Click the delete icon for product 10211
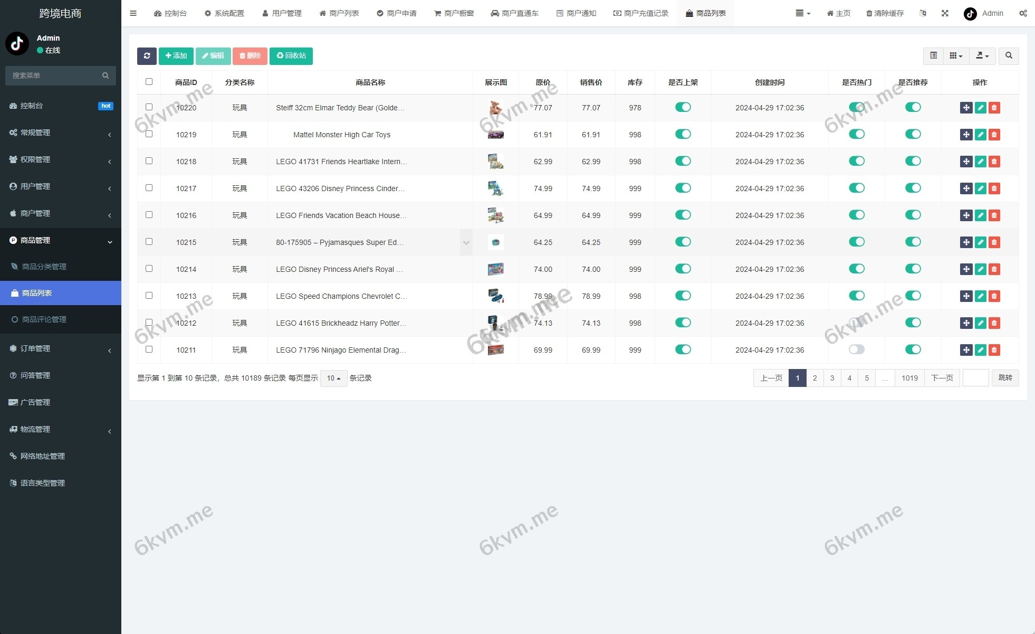Screen dimensions: 1035x634 point(994,350)
